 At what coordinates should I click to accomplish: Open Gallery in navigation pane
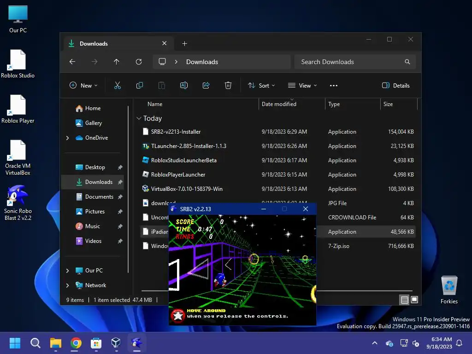pos(93,123)
